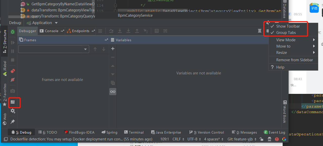The width and height of the screenshot is (323, 146).
Task: Open View Breakpoints red circles icon
Action: [13, 71]
